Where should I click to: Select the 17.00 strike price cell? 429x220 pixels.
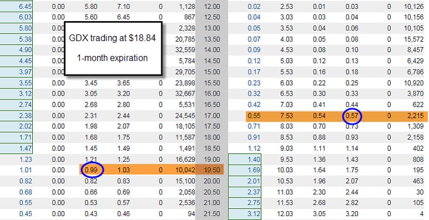212,116
